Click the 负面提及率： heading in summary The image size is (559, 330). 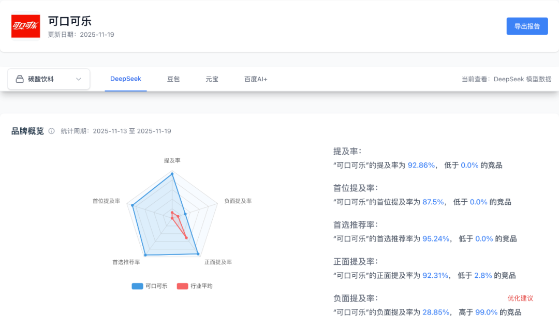coord(356,298)
